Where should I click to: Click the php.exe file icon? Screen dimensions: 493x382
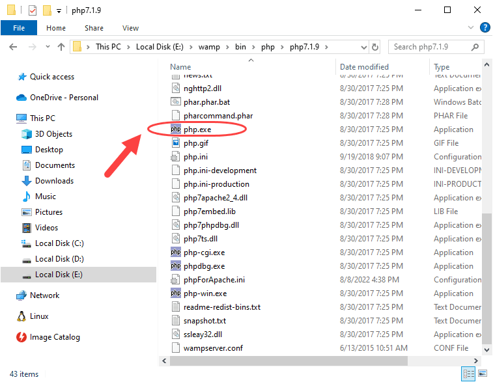pyautogui.click(x=176, y=129)
